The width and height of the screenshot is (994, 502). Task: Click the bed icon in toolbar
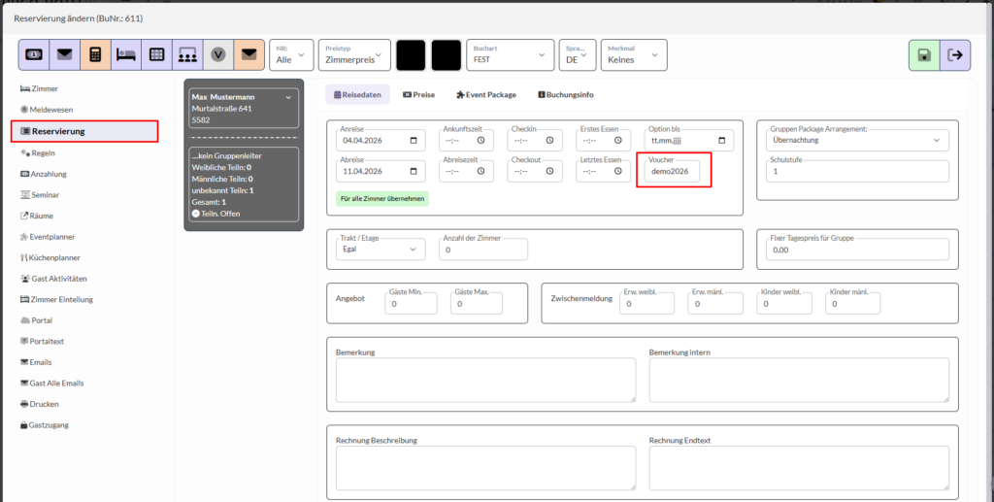[126, 54]
